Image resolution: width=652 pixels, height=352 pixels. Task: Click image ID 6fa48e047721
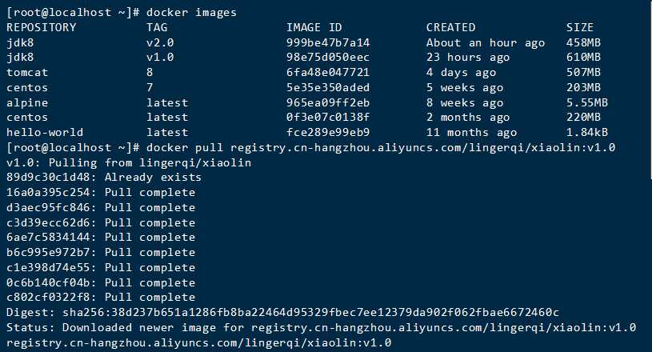pyautogui.click(x=328, y=72)
